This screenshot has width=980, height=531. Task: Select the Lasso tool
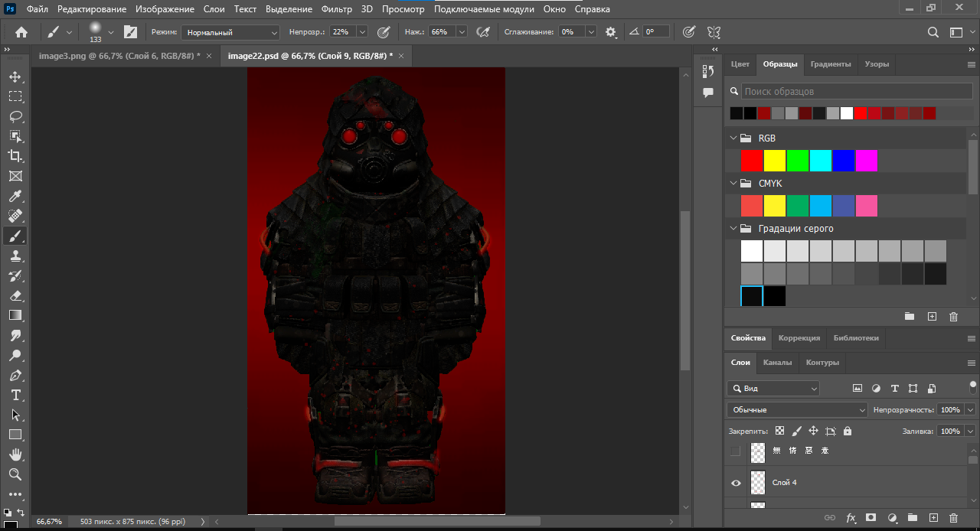[x=15, y=116]
